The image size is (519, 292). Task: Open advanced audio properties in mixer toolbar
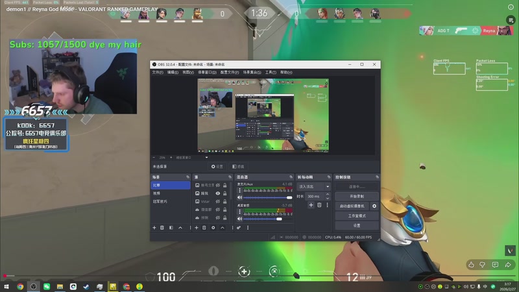(239, 228)
